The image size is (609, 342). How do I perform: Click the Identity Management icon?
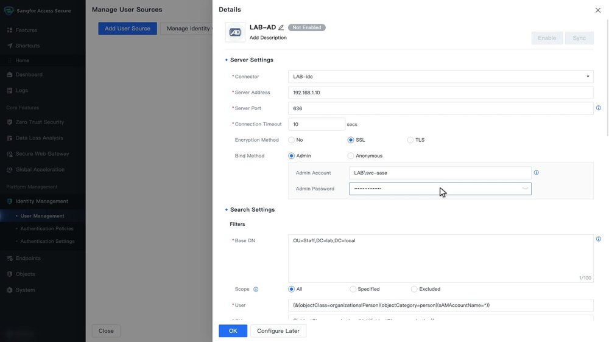click(9, 201)
